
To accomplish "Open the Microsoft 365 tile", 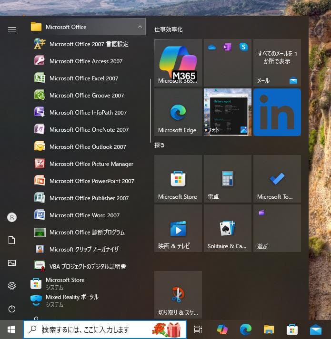I will point(178,63).
